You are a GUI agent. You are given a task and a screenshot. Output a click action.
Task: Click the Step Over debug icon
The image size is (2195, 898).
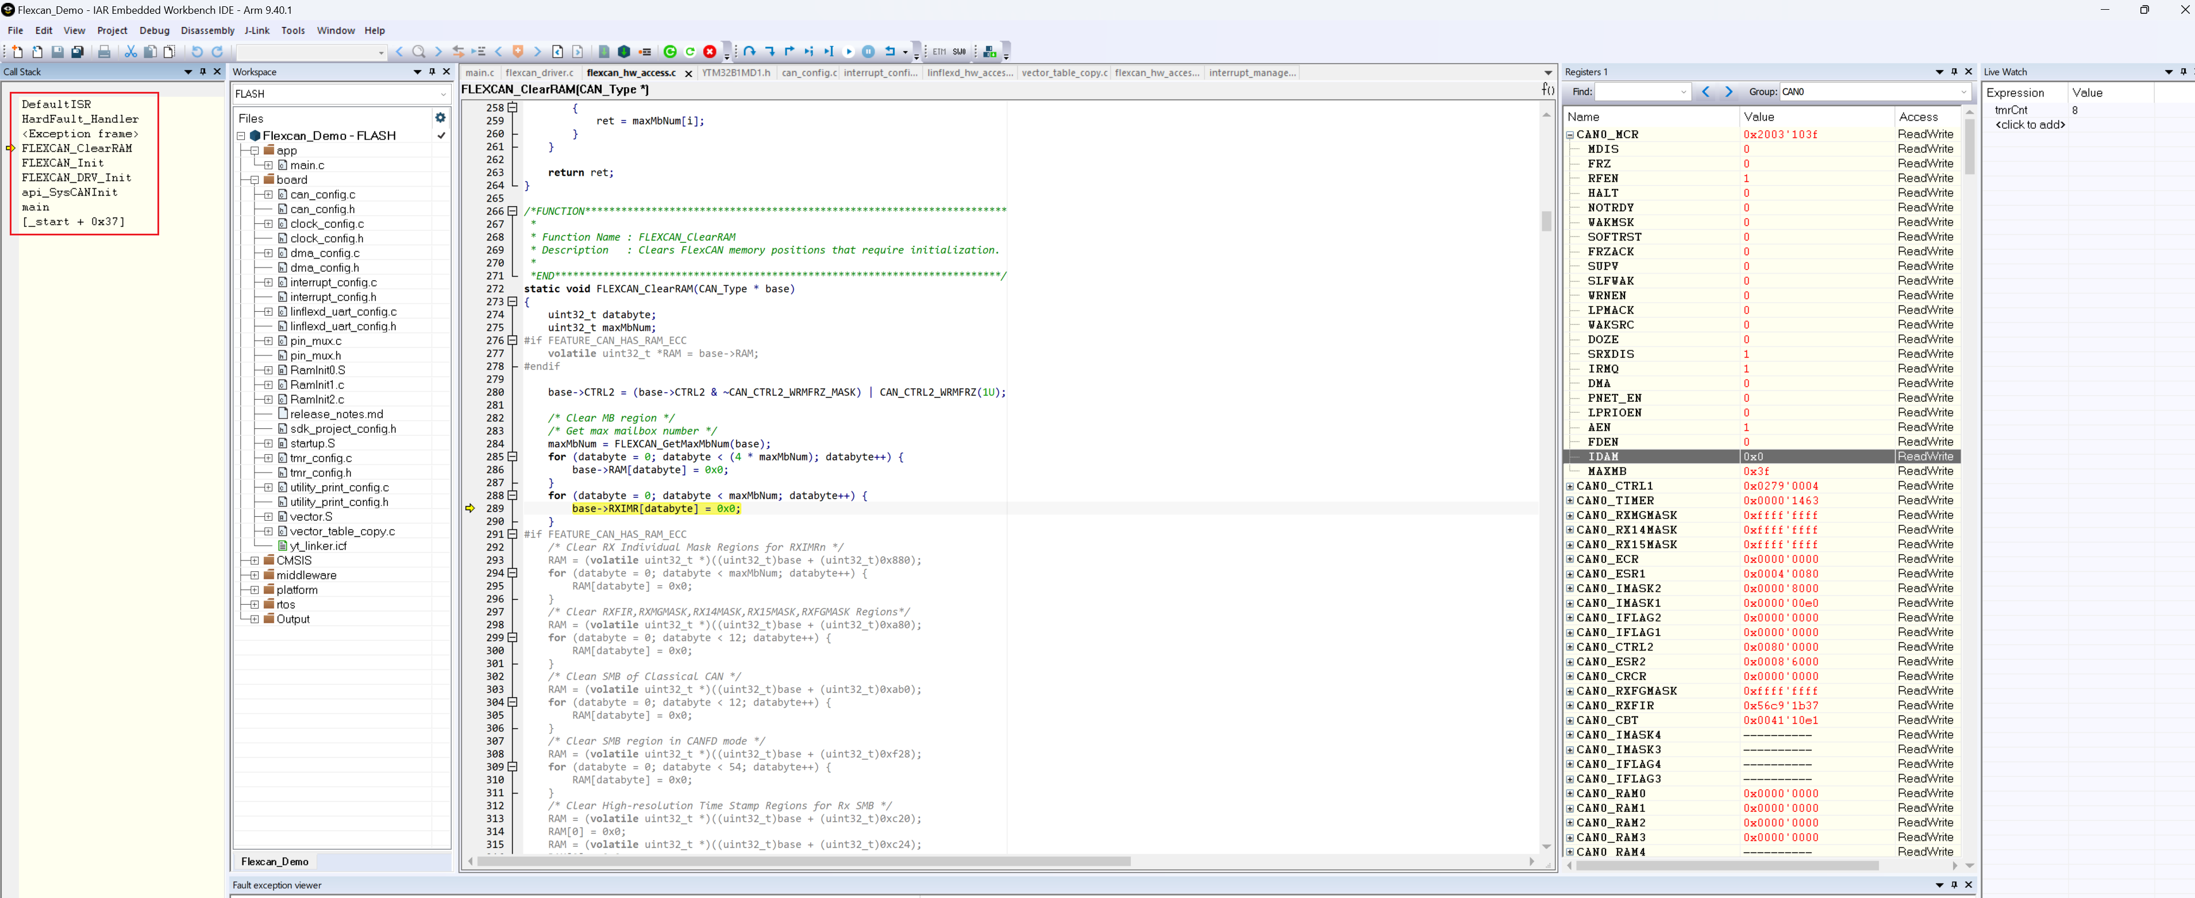point(749,52)
